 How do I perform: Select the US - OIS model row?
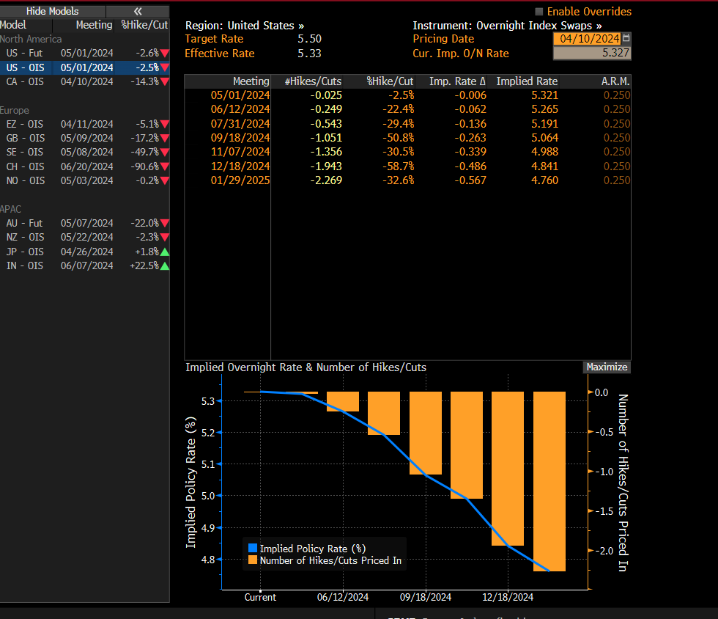tap(85, 67)
